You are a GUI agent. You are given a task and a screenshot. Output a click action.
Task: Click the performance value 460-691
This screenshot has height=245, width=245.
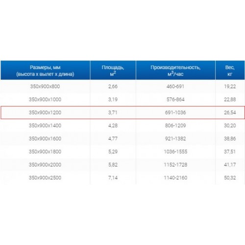175,86
